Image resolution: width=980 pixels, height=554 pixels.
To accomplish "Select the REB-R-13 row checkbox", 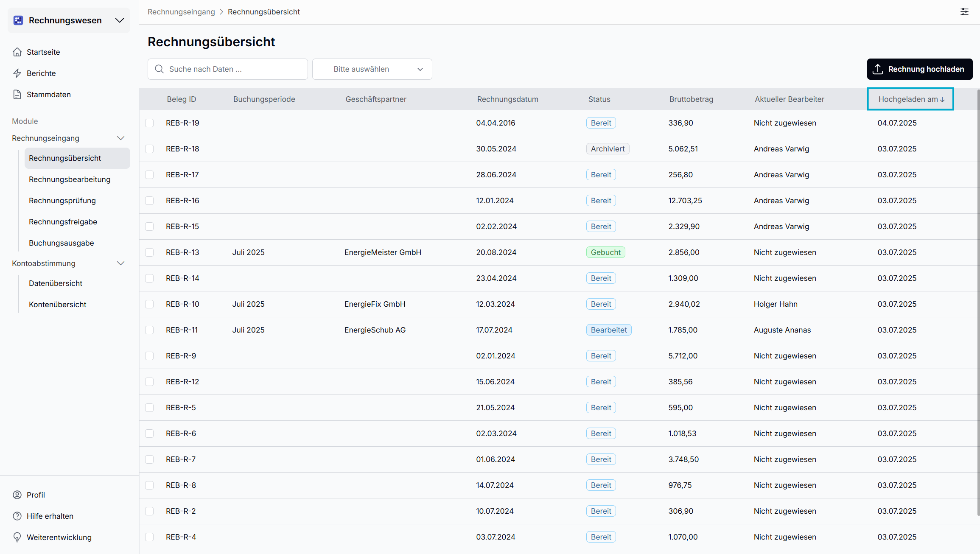I will coord(149,252).
